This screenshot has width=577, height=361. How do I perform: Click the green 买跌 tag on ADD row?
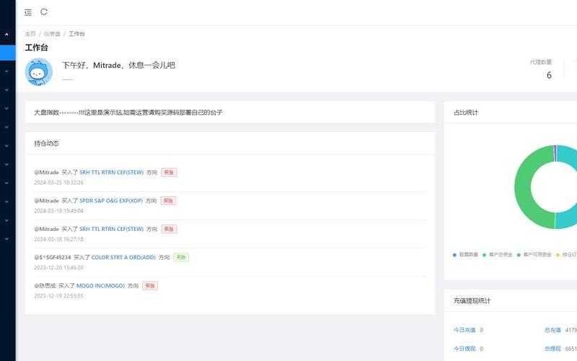click(181, 258)
